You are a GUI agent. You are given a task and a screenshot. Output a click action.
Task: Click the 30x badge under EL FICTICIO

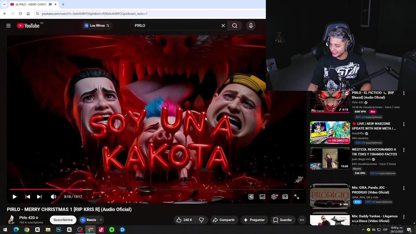tap(372, 112)
